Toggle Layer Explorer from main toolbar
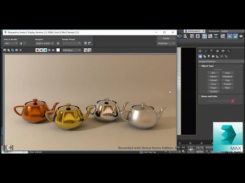The height and width of the screenshot is (183, 245). pyautogui.click(x=198, y=36)
